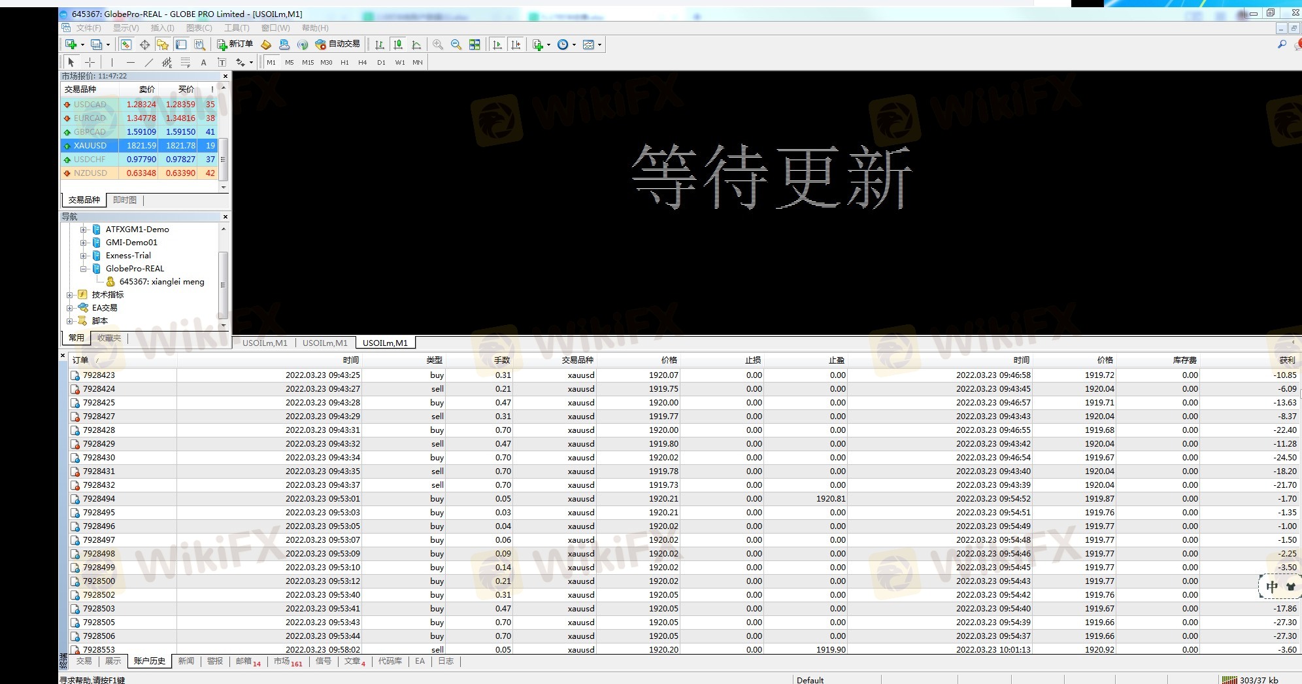Open the 邮箱 mailbox tab
Viewport: 1302px width, 684px height.
click(x=248, y=662)
